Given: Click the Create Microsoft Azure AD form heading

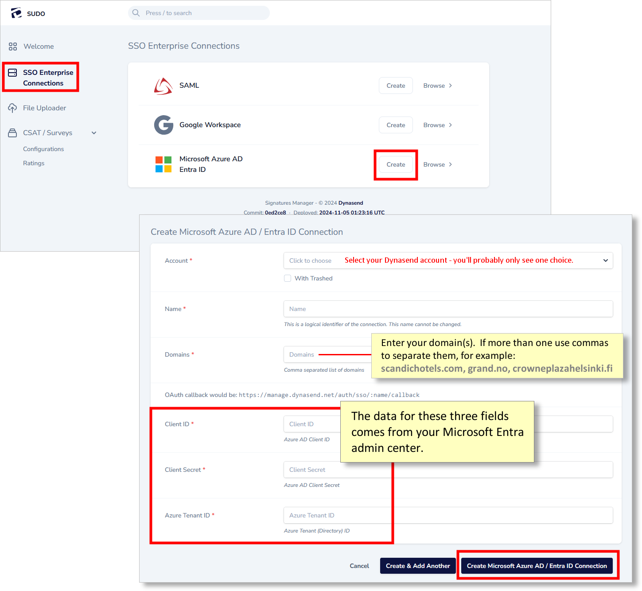Looking at the screenshot, I should [x=247, y=232].
